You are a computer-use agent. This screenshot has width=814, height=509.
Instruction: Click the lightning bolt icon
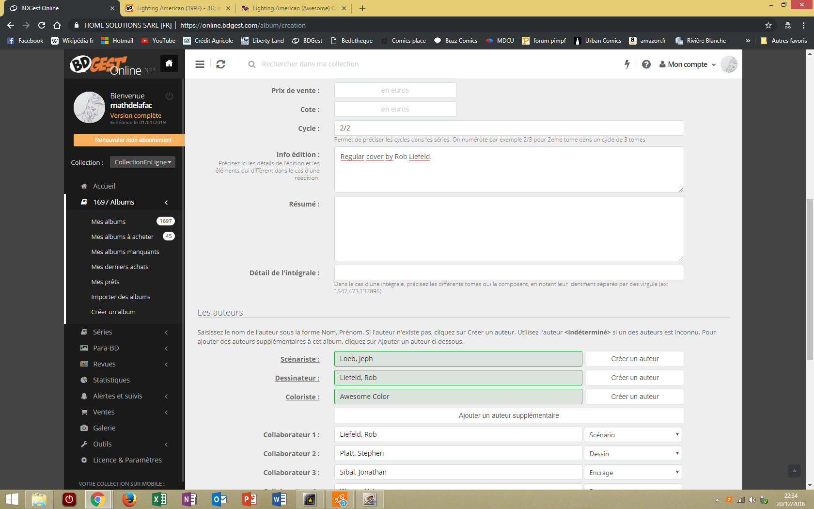(x=627, y=64)
